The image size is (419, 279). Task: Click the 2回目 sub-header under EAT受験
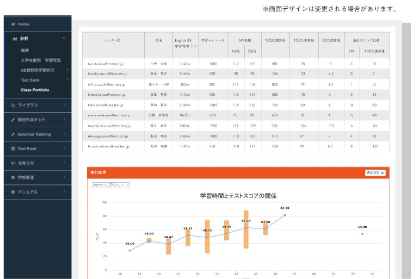click(x=252, y=51)
